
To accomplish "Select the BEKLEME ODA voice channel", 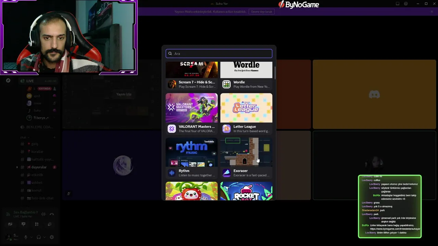I will (38, 127).
